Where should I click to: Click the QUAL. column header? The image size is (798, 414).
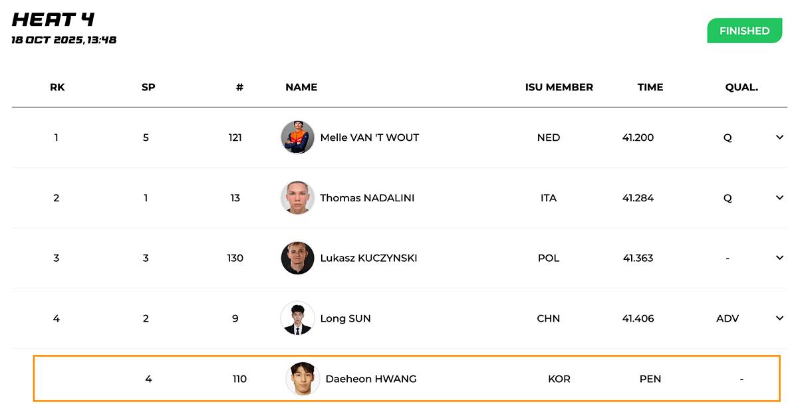click(741, 87)
